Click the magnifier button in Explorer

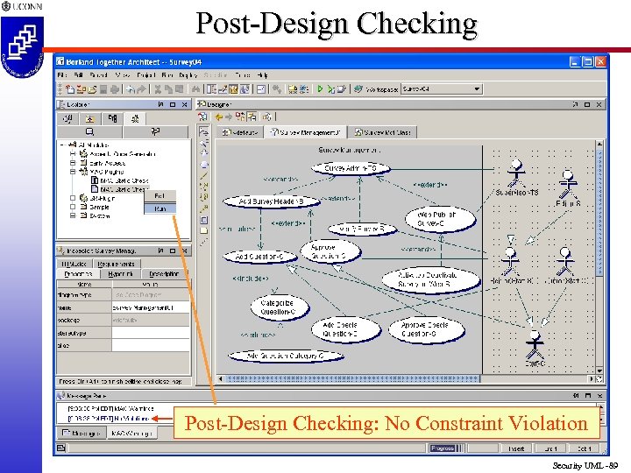[89, 131]
